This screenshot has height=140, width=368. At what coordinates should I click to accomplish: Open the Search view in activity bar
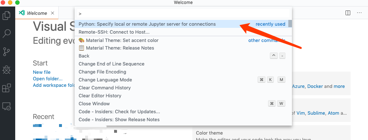click(x=6, y=34)
